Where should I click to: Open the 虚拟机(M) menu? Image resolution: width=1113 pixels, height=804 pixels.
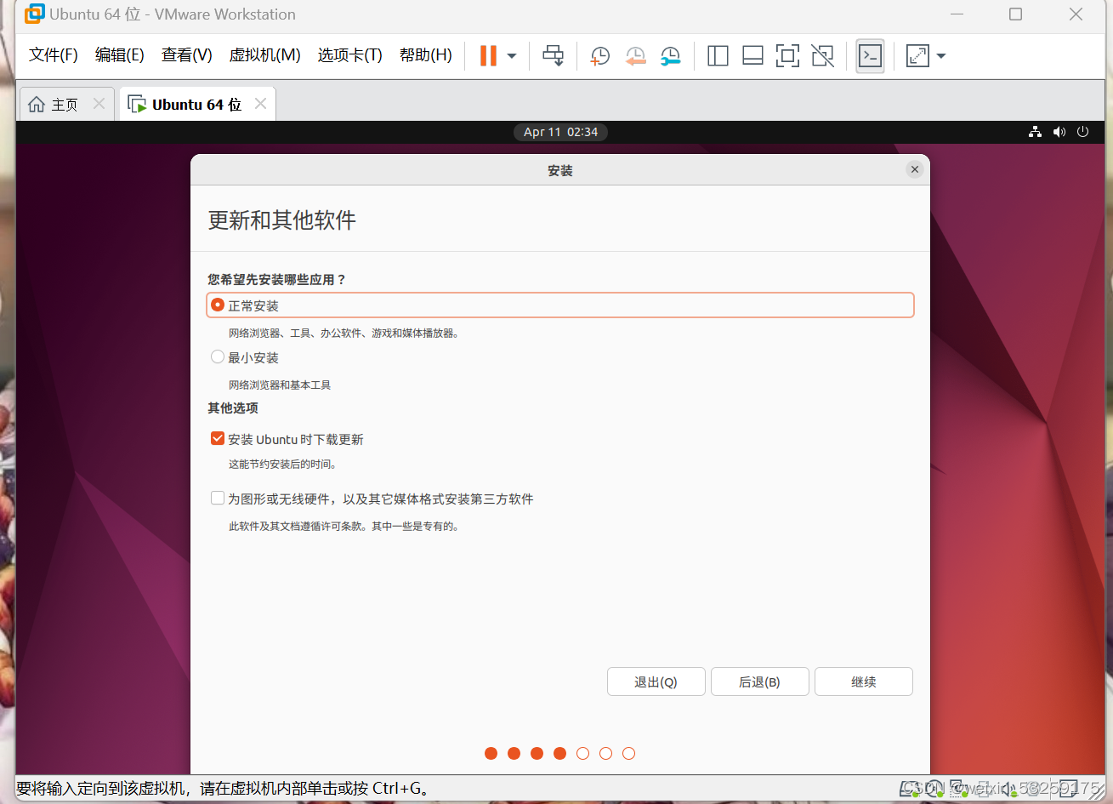[265, 55]
